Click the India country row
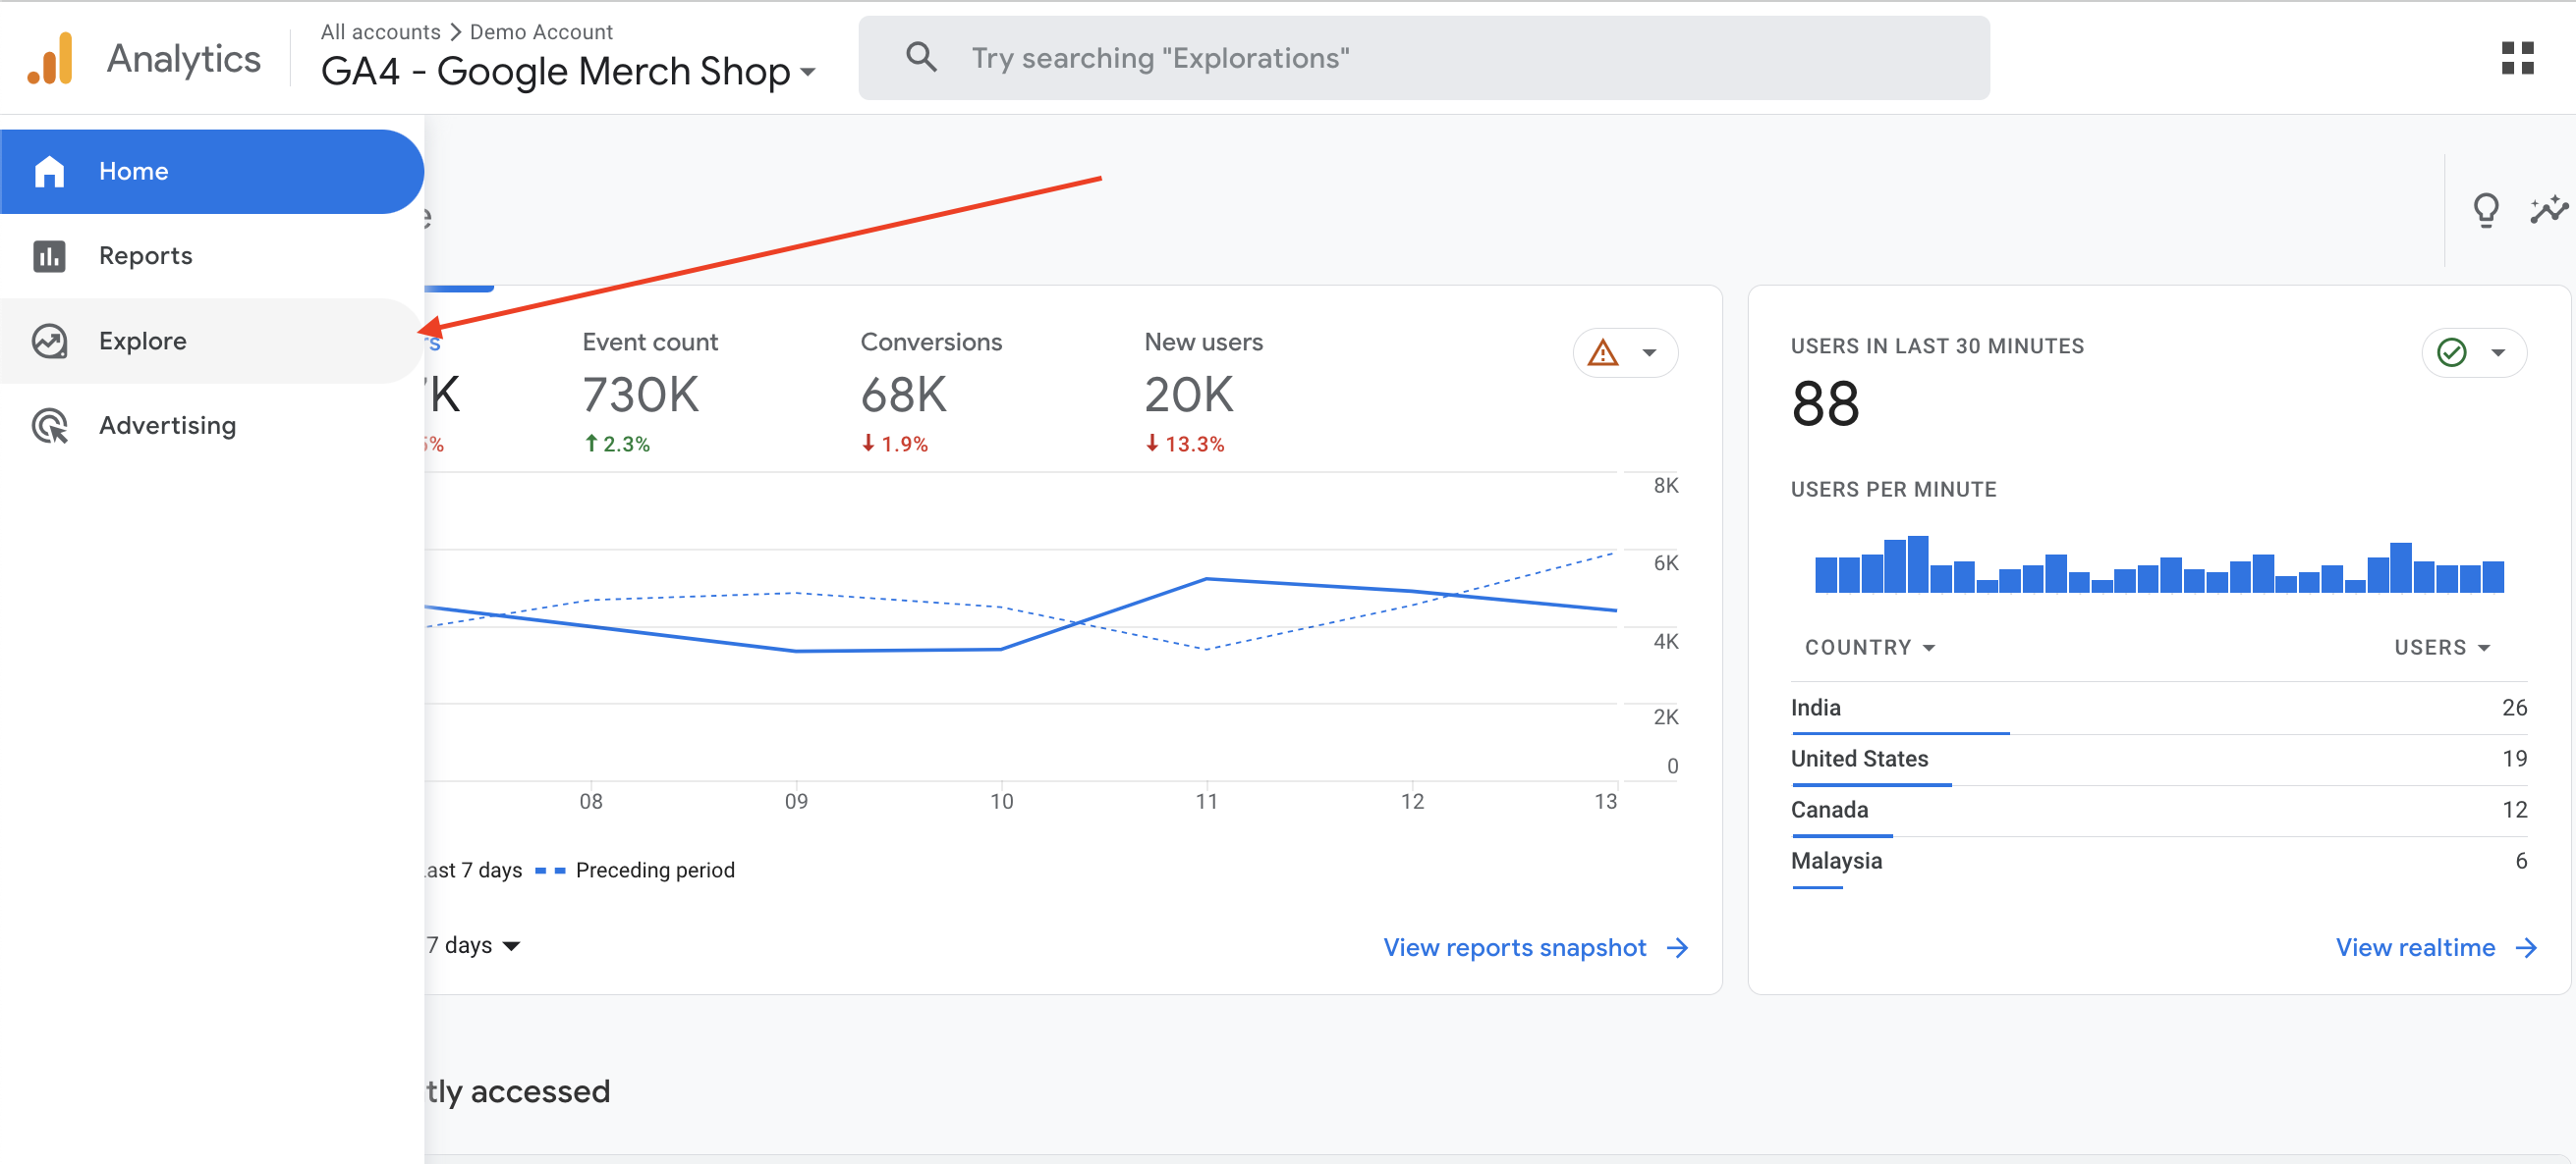2576x1164 pixels. [x=2158, y=709]
